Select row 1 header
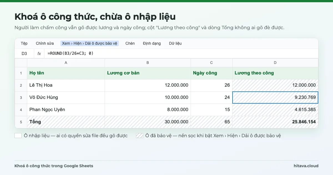Screen dimensions: 333x175 [21, 73]
